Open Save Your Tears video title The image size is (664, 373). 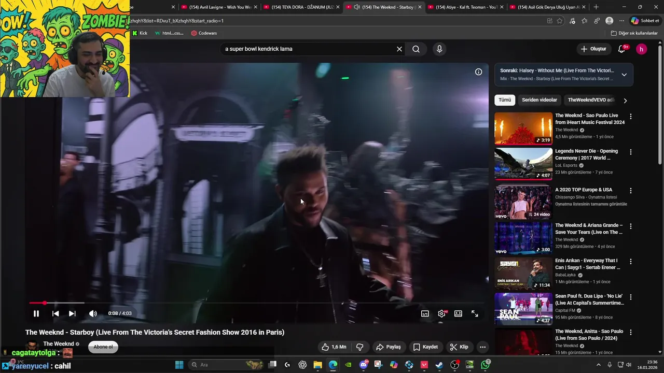pos(589,229)
